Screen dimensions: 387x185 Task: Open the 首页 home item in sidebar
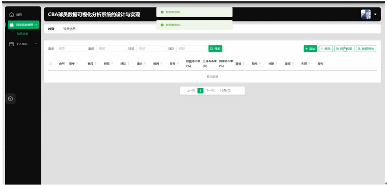[16, 14]
